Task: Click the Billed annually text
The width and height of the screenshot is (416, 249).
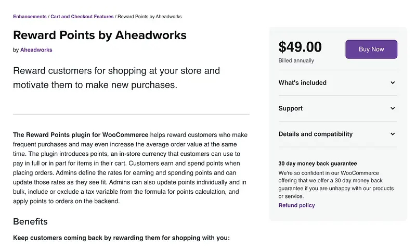Action: [x=296, y=60]
